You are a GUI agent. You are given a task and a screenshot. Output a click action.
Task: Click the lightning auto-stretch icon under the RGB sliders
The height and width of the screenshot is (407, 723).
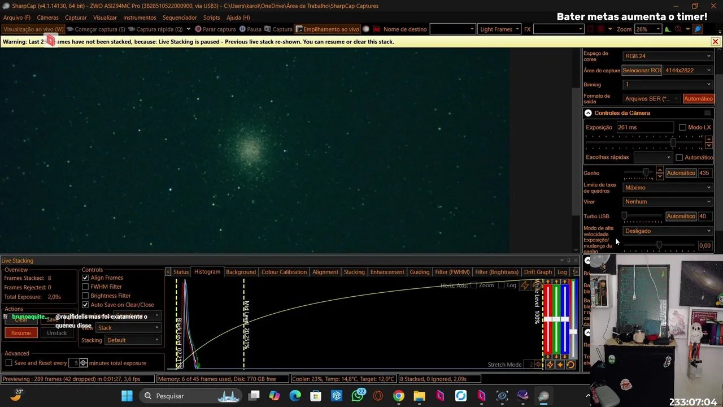click(x=549, y=365)
